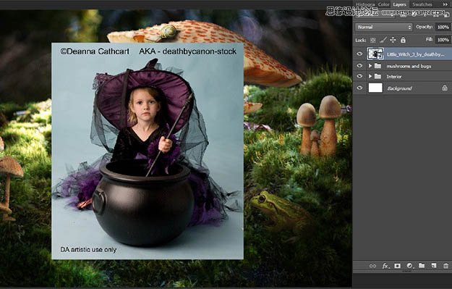The width and height of the screenshot is (452, 289).
Task: Select the 'Background' layer name
Action: [x=399, y=88]
